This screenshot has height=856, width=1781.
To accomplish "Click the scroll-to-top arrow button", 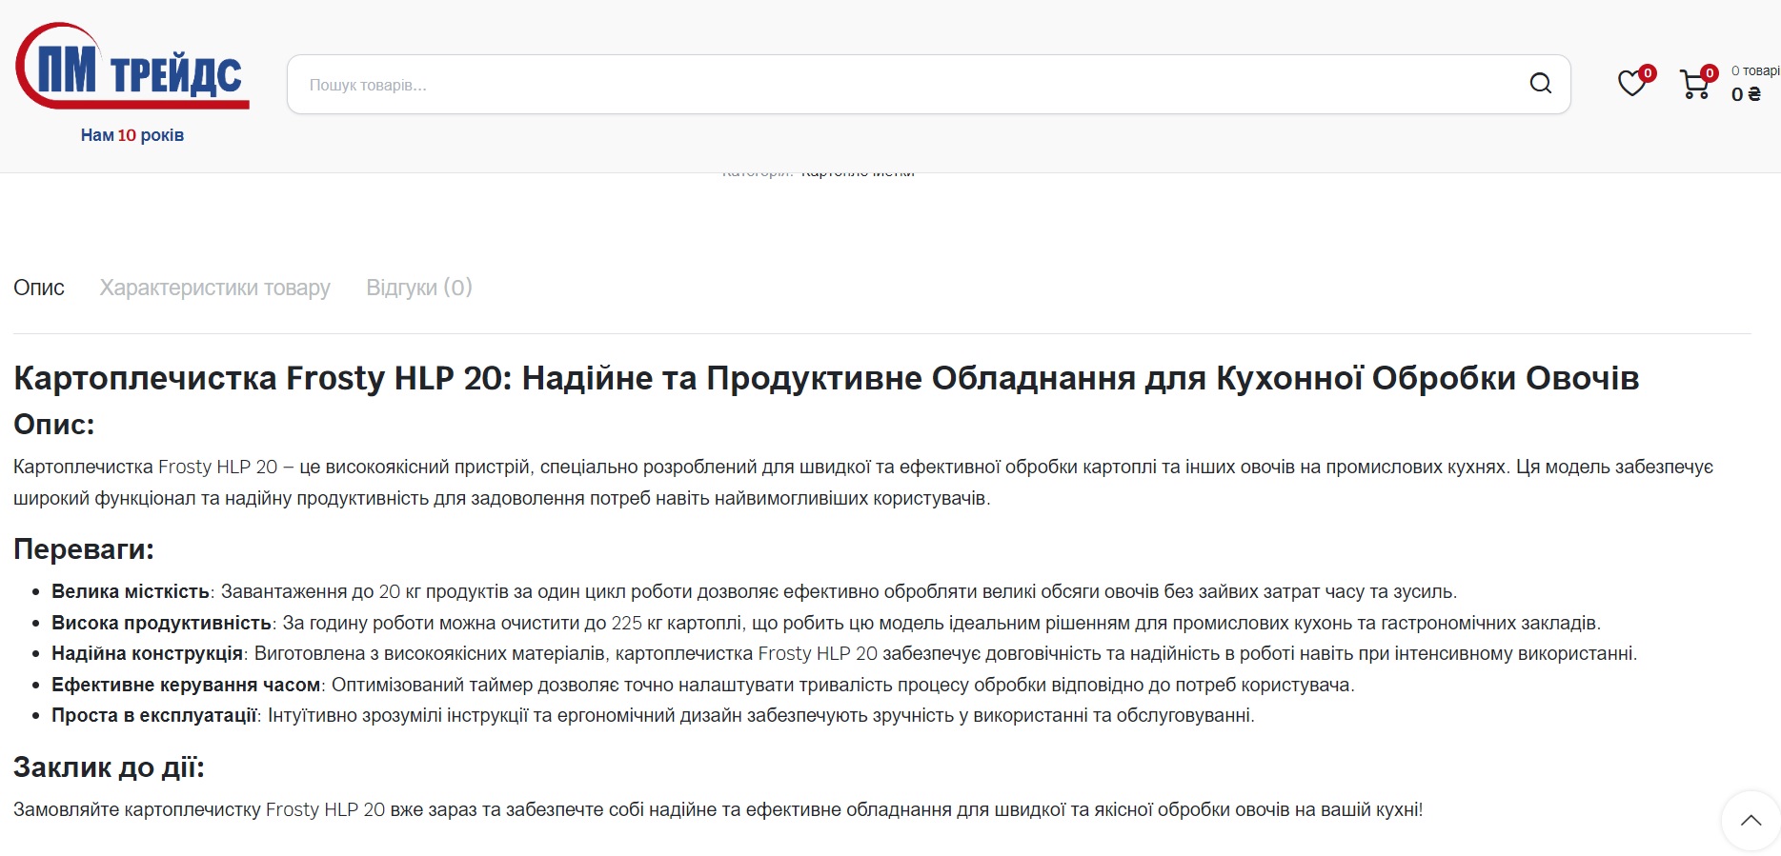I will (1750, 820).
